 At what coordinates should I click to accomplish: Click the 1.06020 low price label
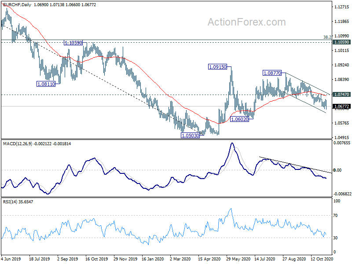click(x=239, y=119)
